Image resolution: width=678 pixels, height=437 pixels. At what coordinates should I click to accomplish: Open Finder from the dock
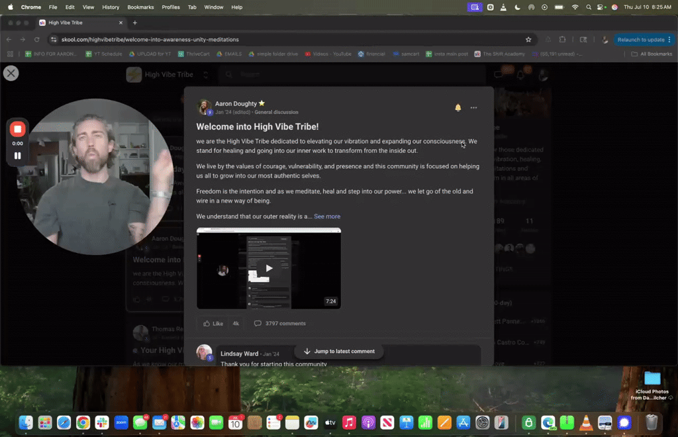(x=26, y=422)
